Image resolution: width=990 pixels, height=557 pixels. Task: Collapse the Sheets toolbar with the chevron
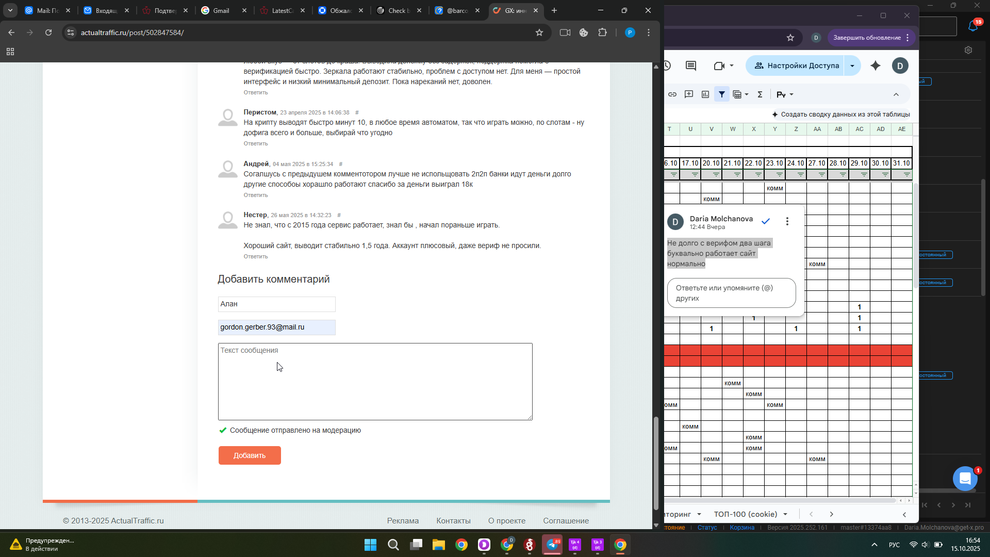tap(896, 94)
